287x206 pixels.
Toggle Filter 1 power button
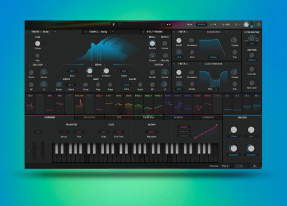pyautogui.click(x=174, y=32)
